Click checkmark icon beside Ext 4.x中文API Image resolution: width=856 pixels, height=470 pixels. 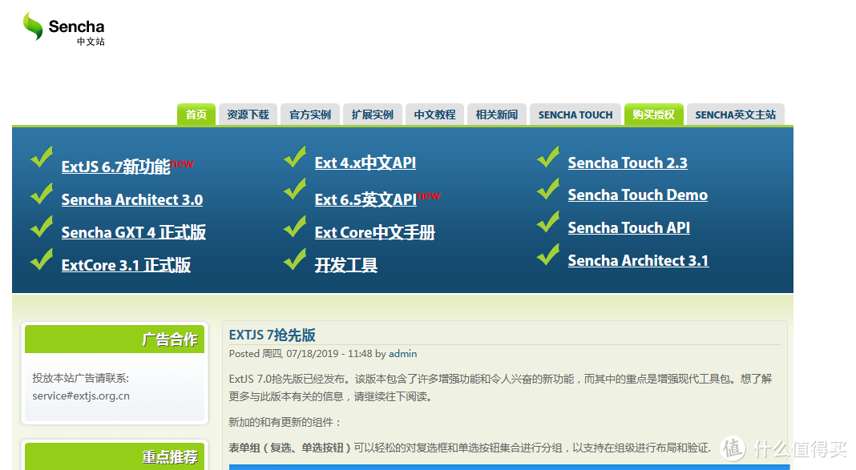pos(295,156)
